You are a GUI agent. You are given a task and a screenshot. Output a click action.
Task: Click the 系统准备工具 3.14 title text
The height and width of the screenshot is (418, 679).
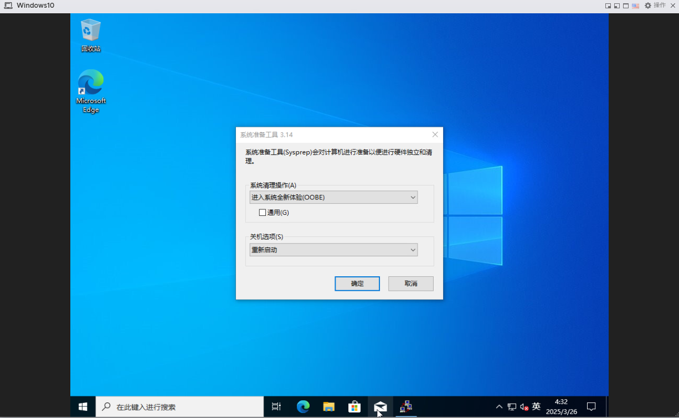click(x=266, y=135)
